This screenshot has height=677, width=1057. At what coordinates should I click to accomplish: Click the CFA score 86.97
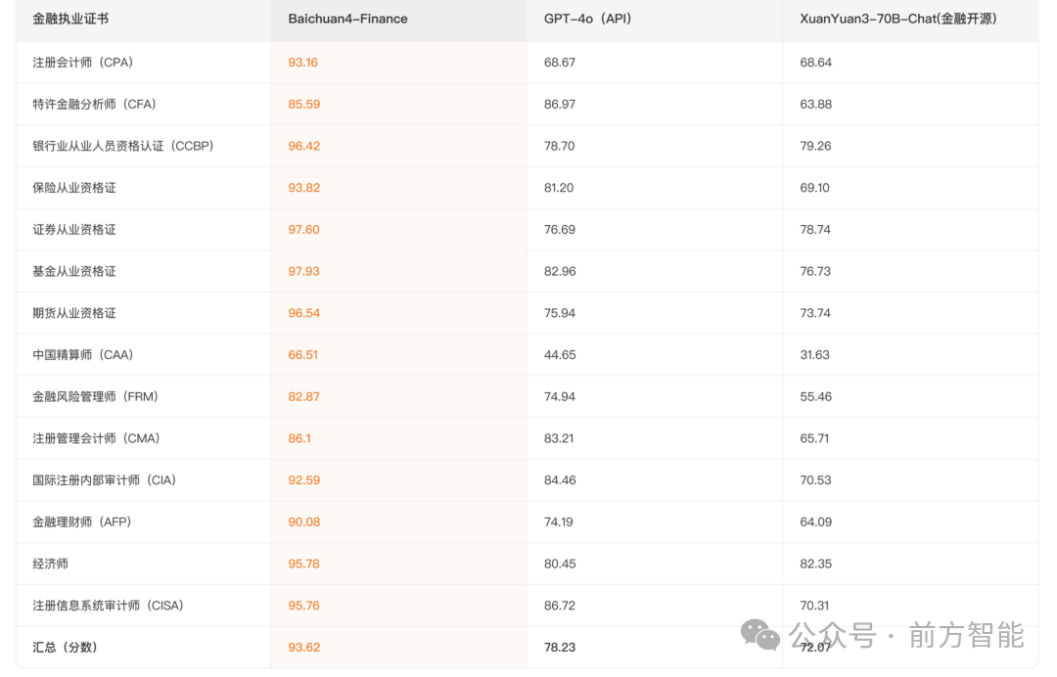(560, 104)
